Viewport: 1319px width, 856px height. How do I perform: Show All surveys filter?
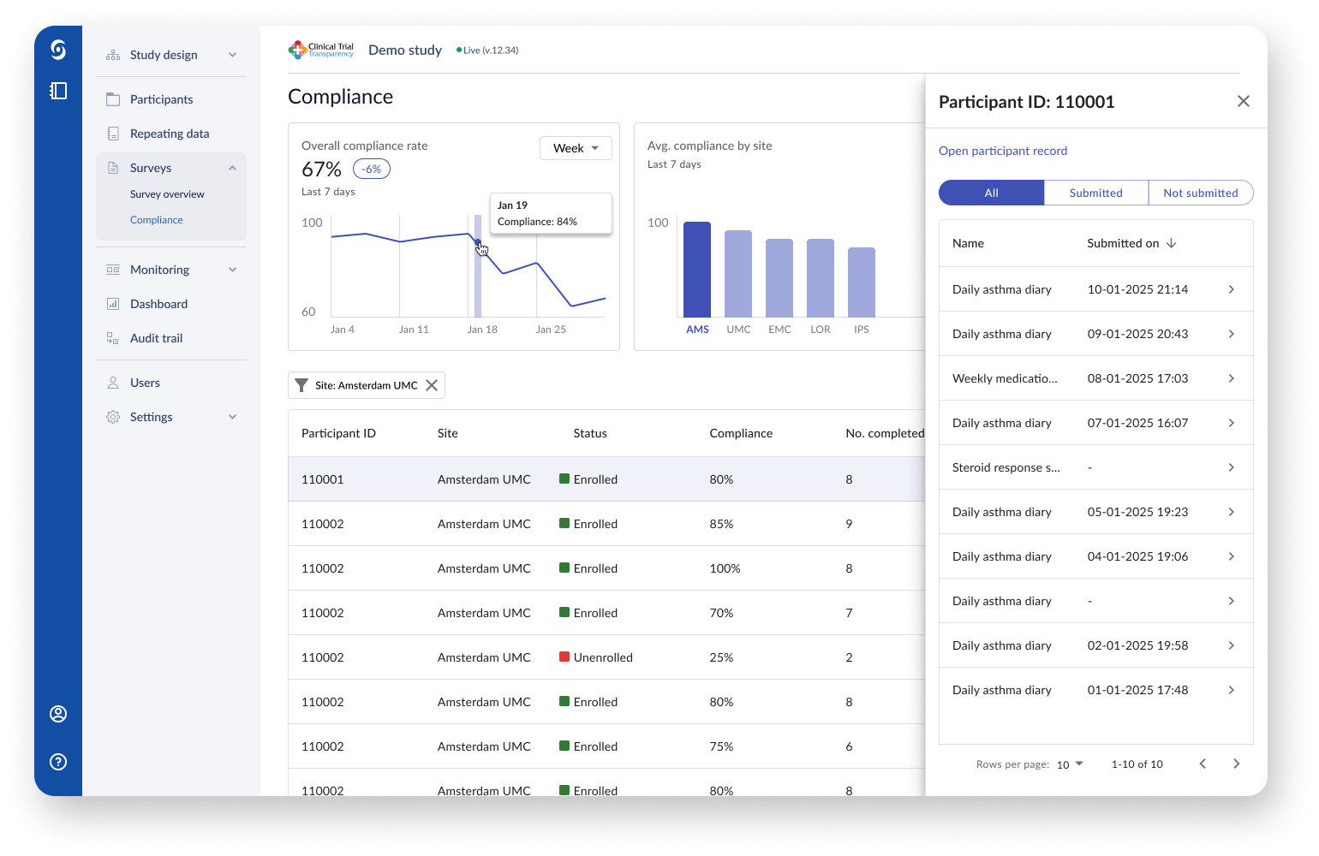coord(991,193)
